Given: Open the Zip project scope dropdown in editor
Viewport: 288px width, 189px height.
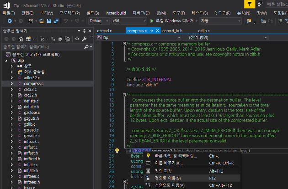Looking at the screenshot, I should tap(139, 38).
